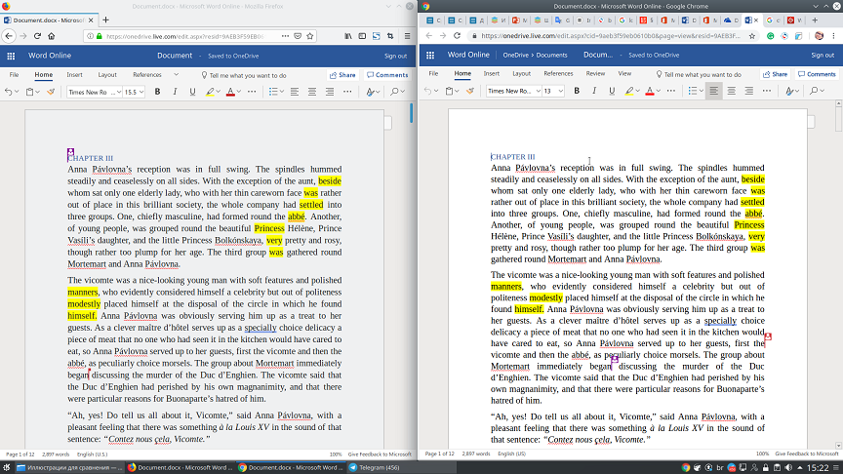Open app launcher grid in Firefox Word window
The width and height of the screenshot is (843, 474).
(11, 56)
